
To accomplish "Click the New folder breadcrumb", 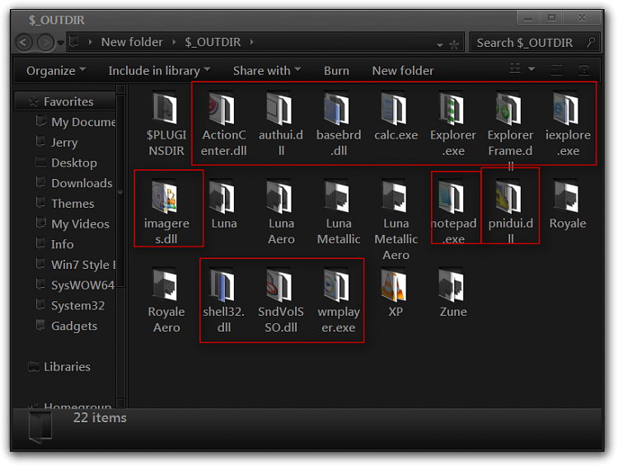I will (x=132, y=42).
